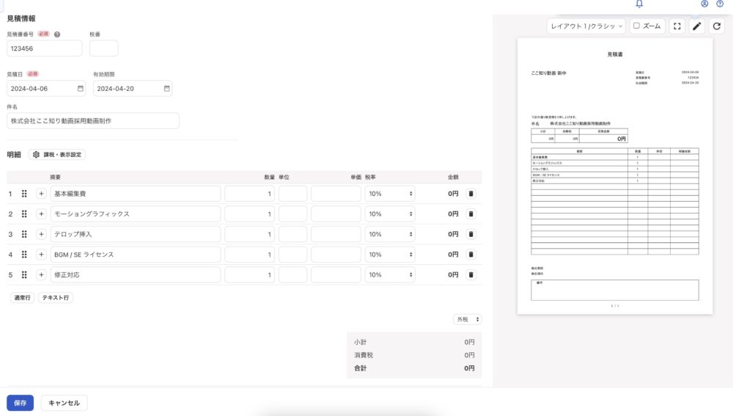Open calendar picker for 見積日

click(x=80, y=89)
